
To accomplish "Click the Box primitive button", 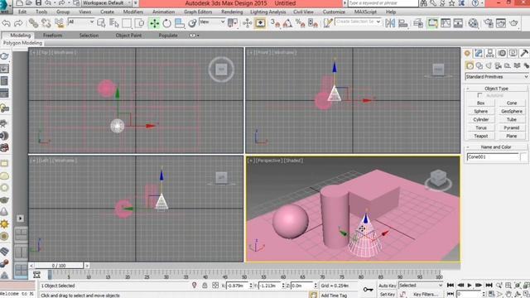I will pos(480,103).
